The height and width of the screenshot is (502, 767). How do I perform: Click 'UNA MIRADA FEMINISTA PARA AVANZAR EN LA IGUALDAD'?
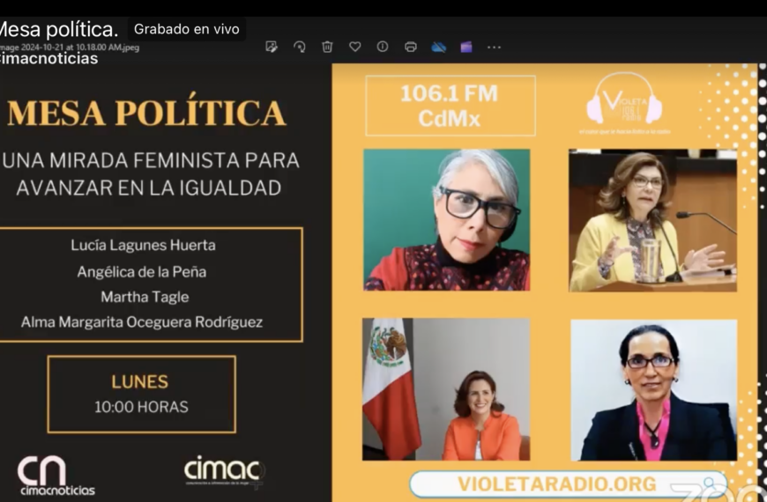click(149, 174)
